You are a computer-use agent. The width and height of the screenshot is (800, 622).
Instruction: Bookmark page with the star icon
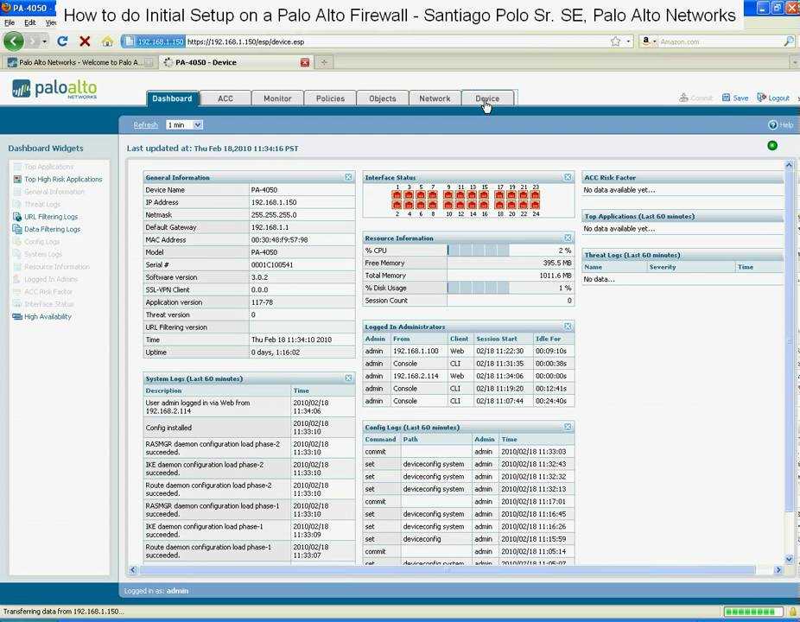(x=616, y=41)
